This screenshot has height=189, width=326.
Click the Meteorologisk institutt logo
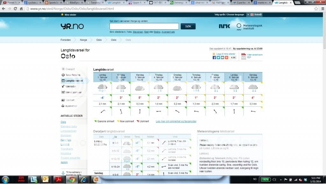249,27
